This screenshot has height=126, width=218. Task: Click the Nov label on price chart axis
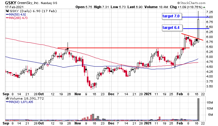(x=78, y=94)
